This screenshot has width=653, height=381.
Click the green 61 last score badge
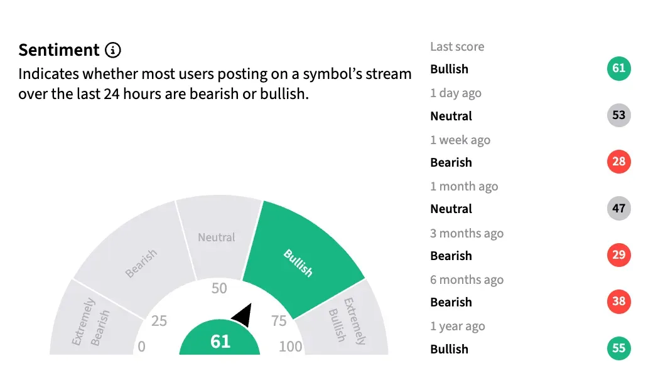618,68
